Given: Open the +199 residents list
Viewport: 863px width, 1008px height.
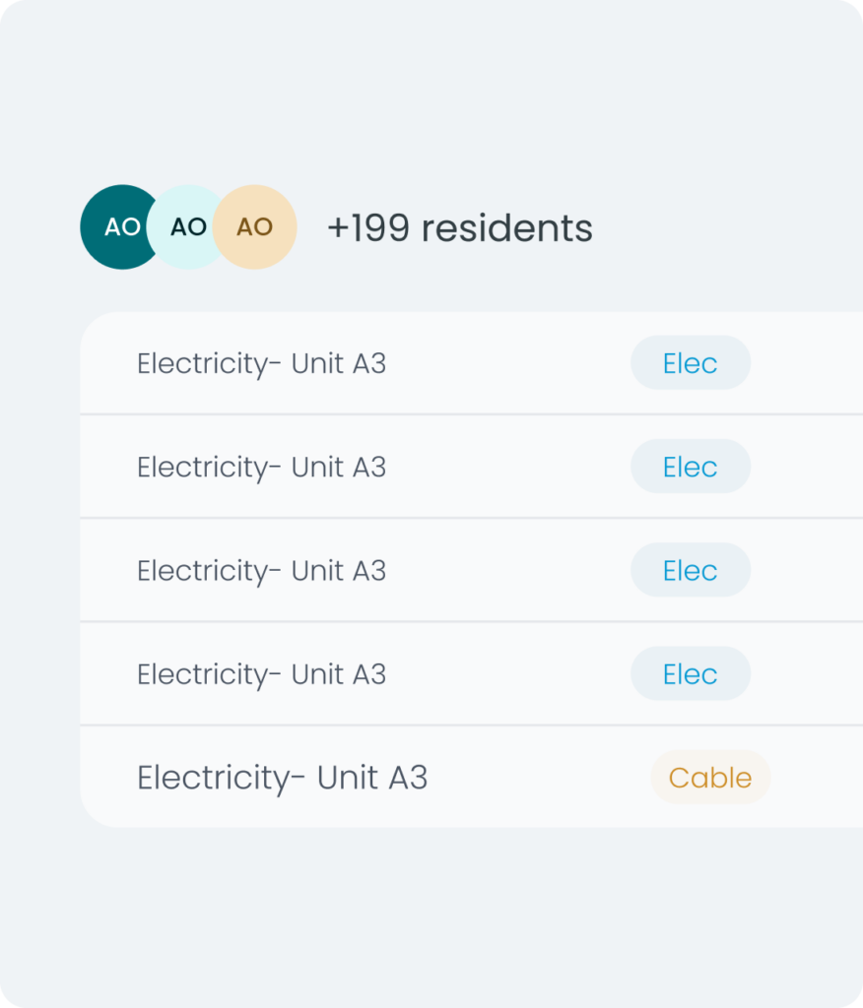Looking at the screenshot, I should pyautogui.click(x=459, y=228).
